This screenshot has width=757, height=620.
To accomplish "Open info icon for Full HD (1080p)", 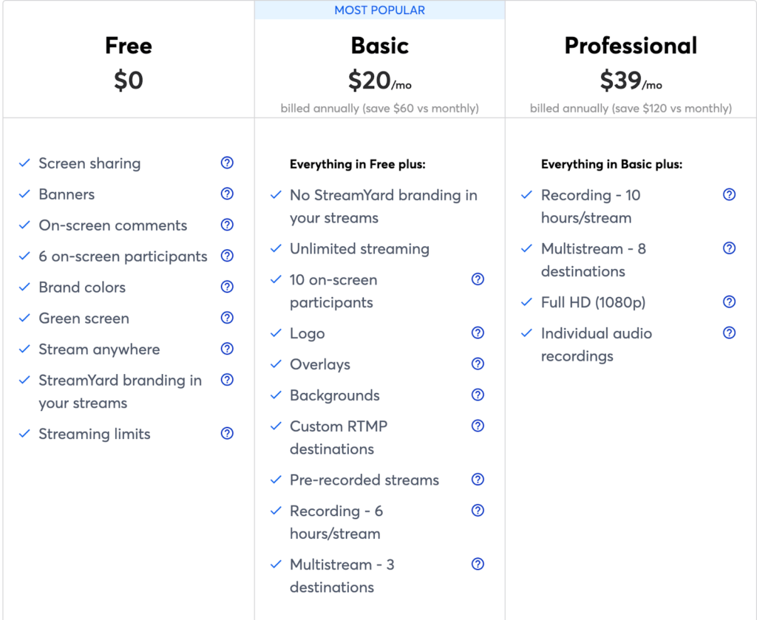I will tap(729, 302).
